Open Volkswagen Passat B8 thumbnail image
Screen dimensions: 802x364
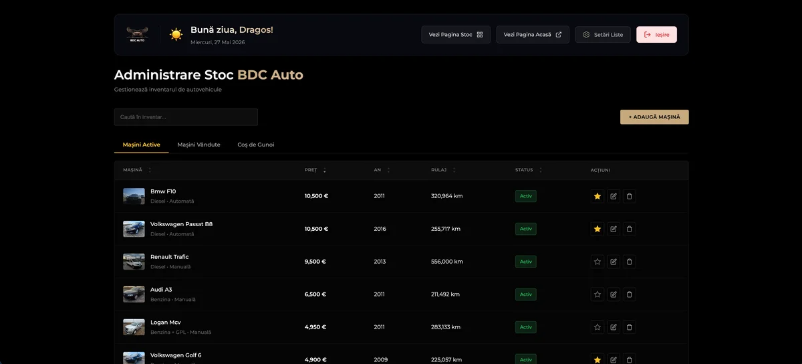pos(134,229)
